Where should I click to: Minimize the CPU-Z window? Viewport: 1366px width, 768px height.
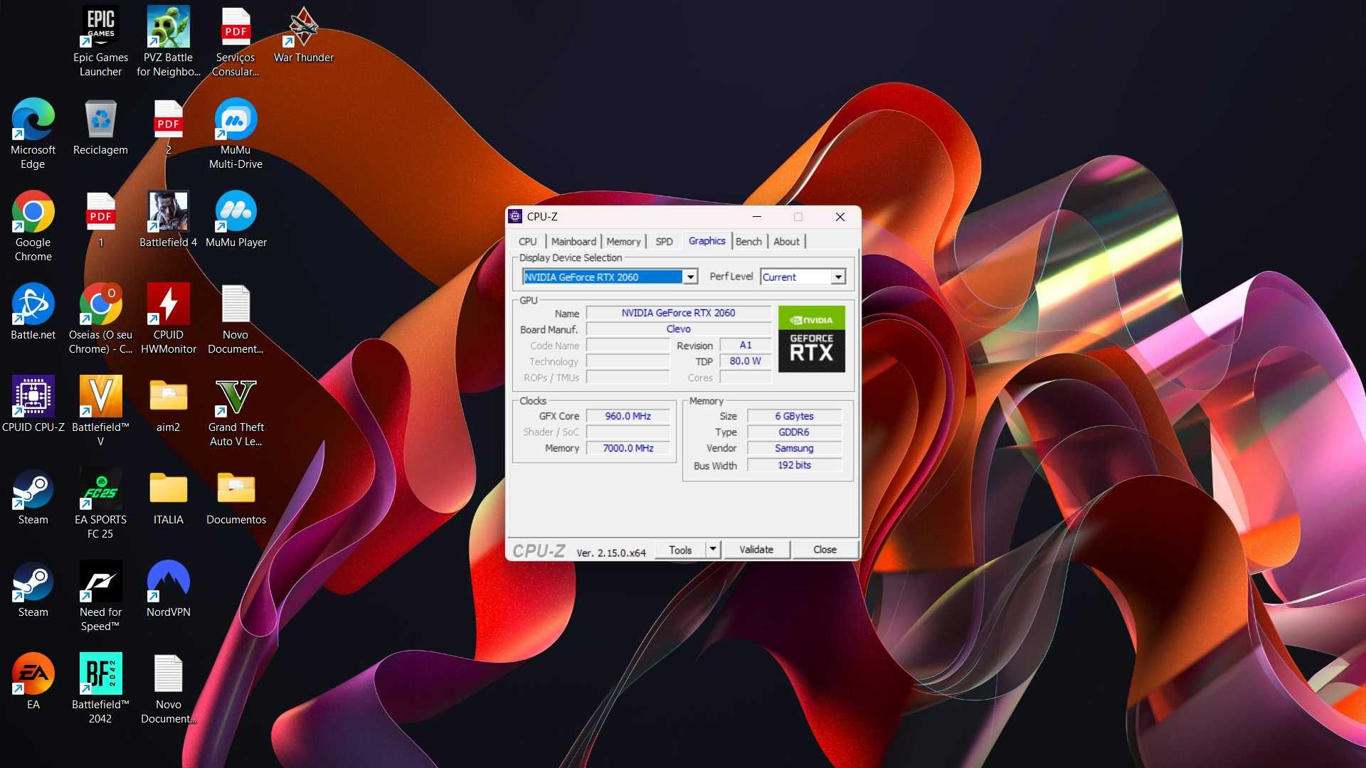point(757,217)
